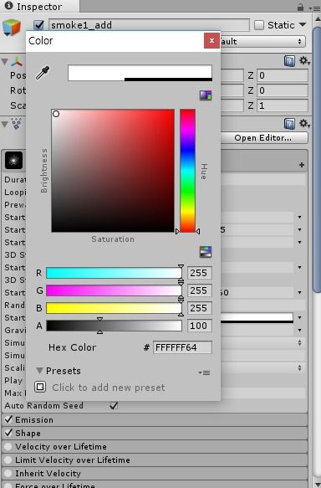Click the vertical Hue bar
The width and height of the screenshot is (321, 488).
click(x=188, y=171)
